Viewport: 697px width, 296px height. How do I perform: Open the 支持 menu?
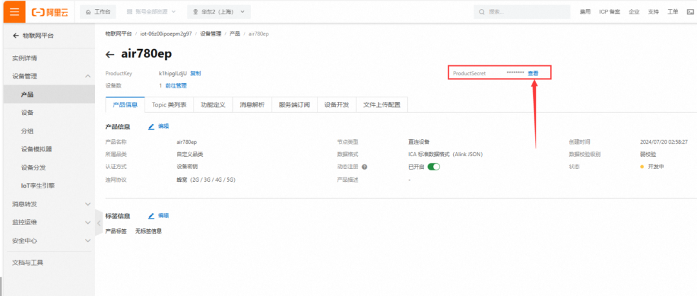coord(653,12)
